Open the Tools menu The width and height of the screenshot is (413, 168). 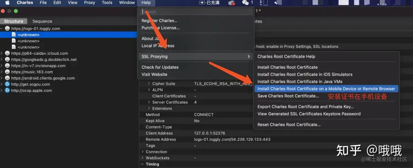[x=107, y=3]
